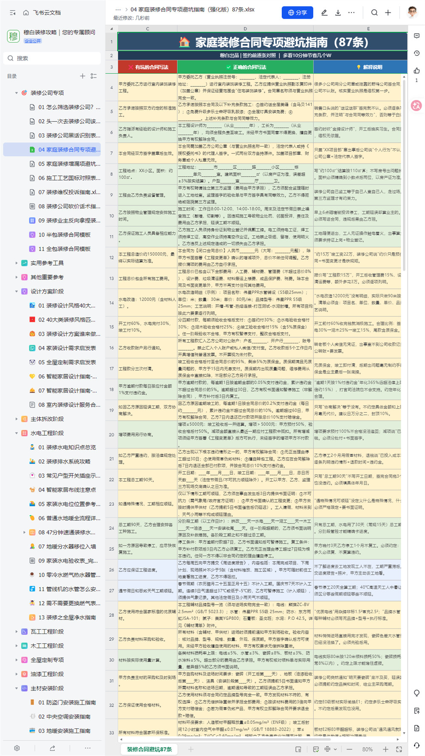This screenshot has height=756, width=425.
Task: Click the download icon in the header
Action: pos(338,13)
